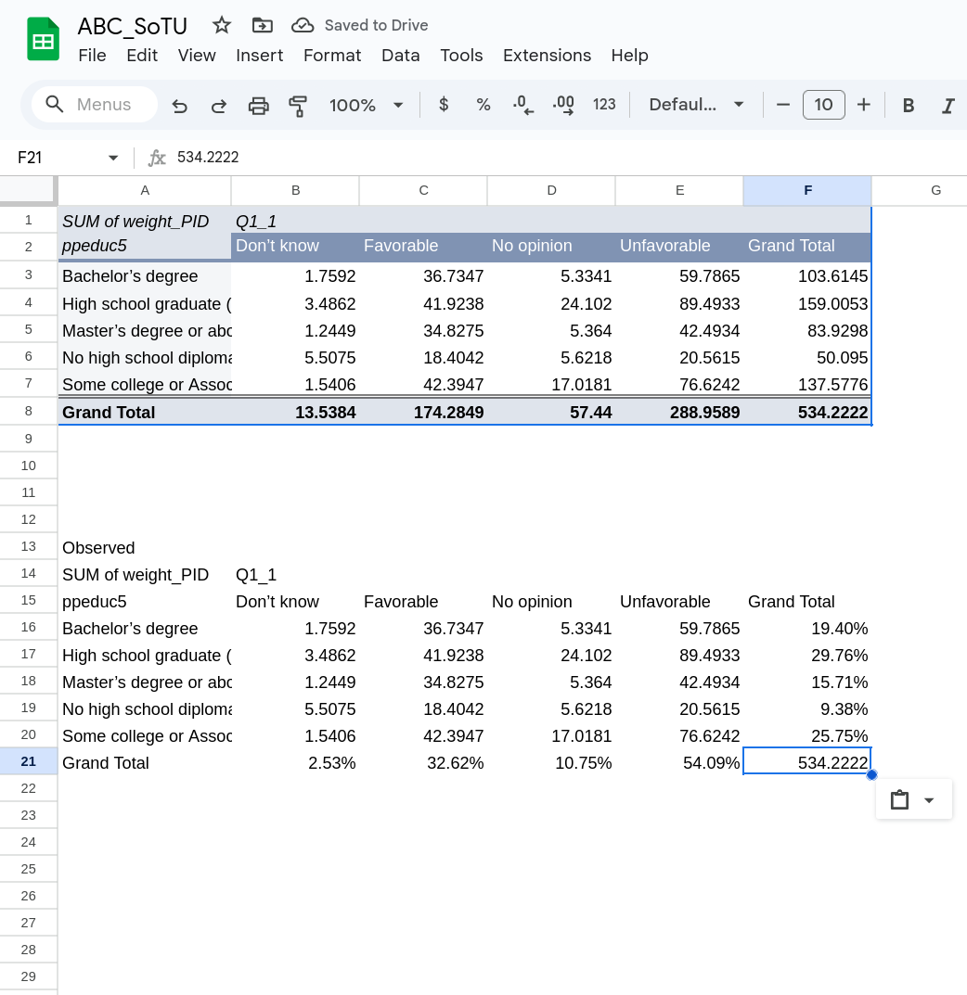Toggle italic formatting

point(948,106)
